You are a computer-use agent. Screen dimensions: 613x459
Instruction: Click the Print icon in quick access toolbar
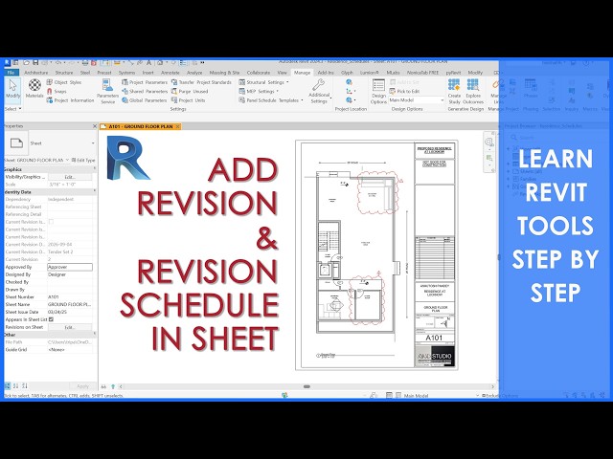85,62
